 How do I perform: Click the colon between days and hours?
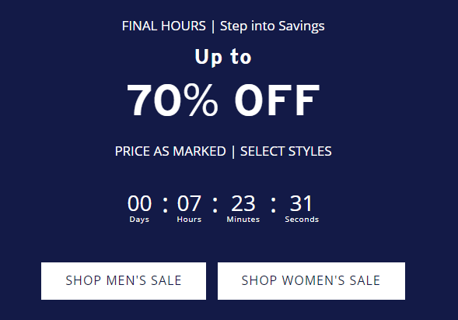[166, 205]
